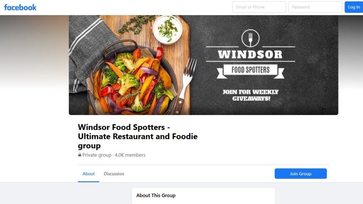Image resolution: width=363 pixels, height=204 pixels.
Task: Click the About This Group heading
Action: point(156,195)
